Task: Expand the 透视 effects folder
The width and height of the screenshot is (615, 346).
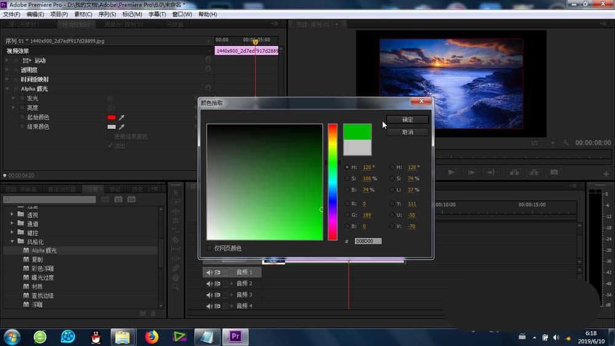Action: [12, 214]
